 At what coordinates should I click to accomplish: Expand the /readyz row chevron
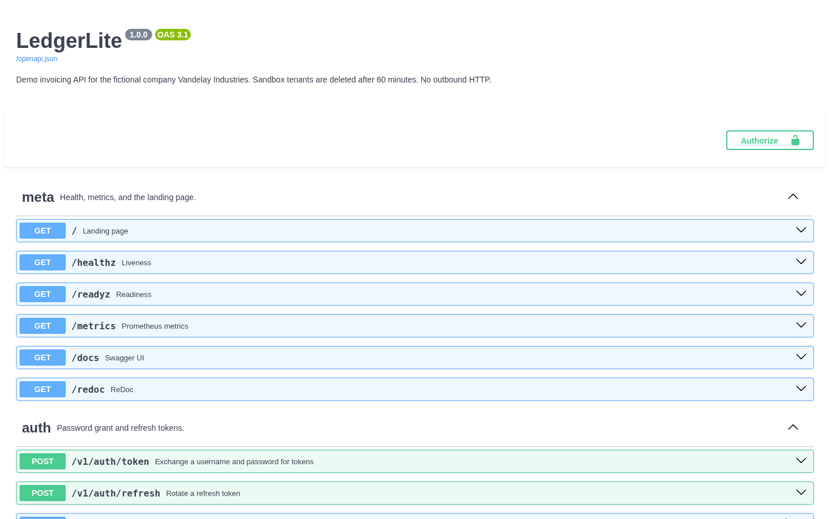pos(801,294)
